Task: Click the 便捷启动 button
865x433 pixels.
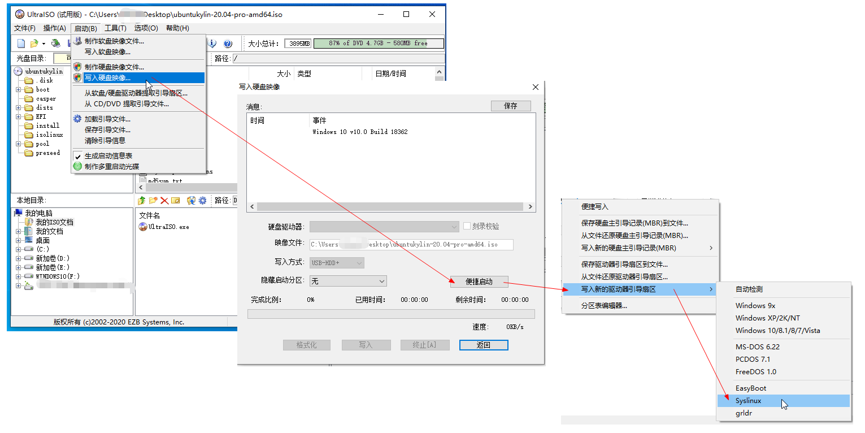Action: coord(479,282)
